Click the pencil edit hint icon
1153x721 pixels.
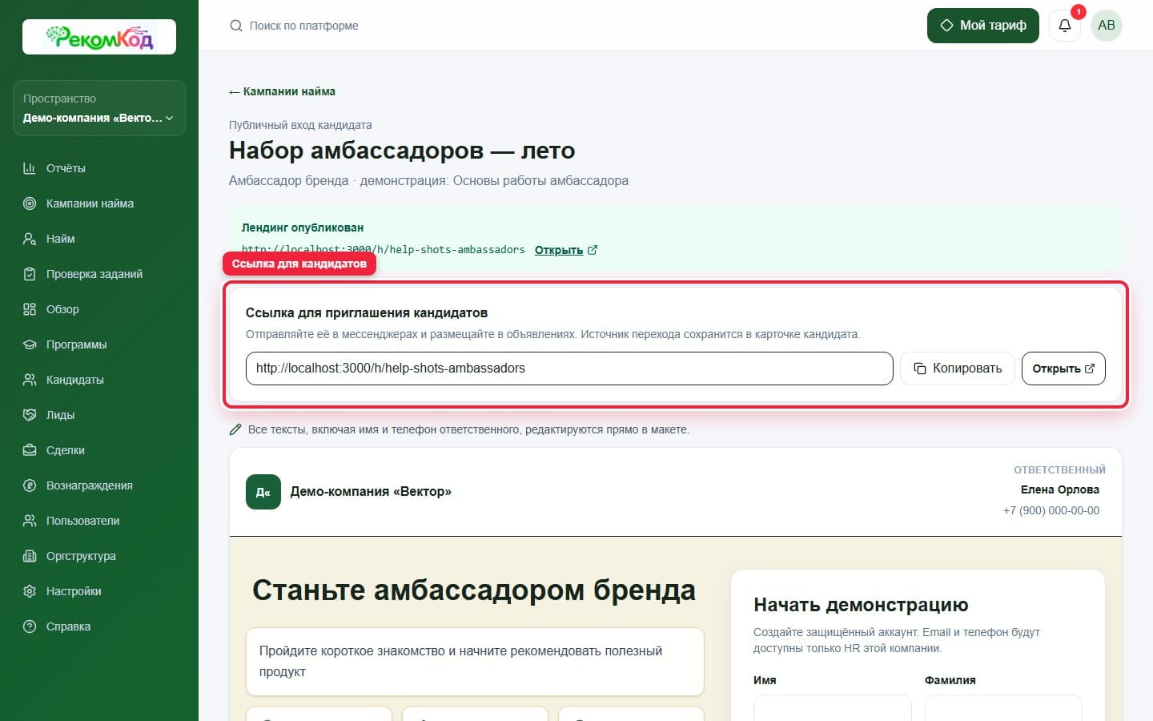point(235,429)
